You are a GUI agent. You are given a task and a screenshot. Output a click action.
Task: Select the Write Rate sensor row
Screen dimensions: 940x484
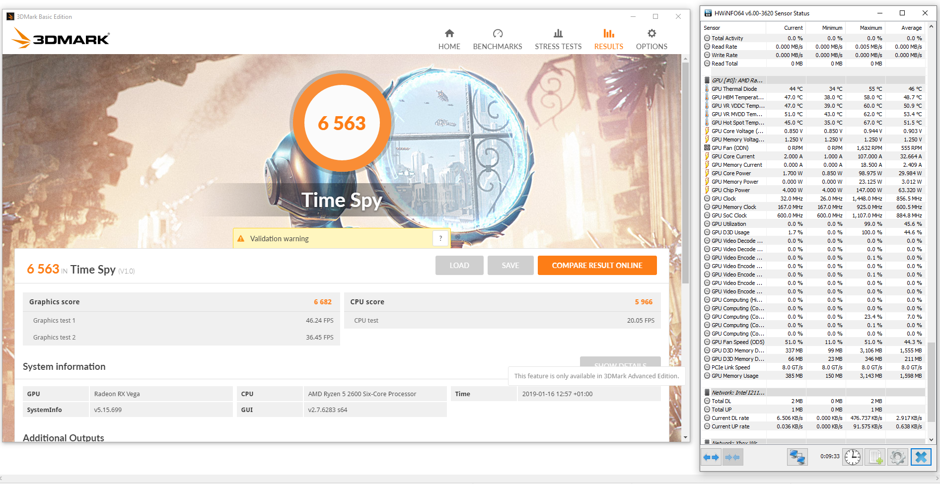(x=813, y=55)
